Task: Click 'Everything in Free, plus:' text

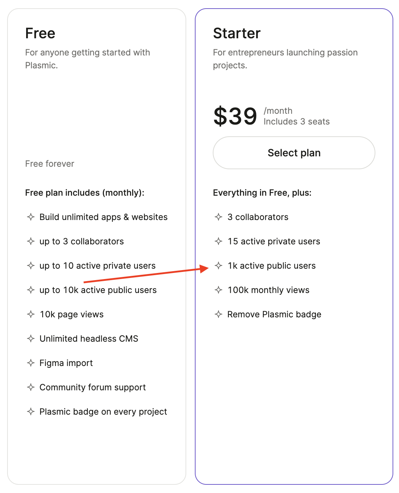Action: 262,193
